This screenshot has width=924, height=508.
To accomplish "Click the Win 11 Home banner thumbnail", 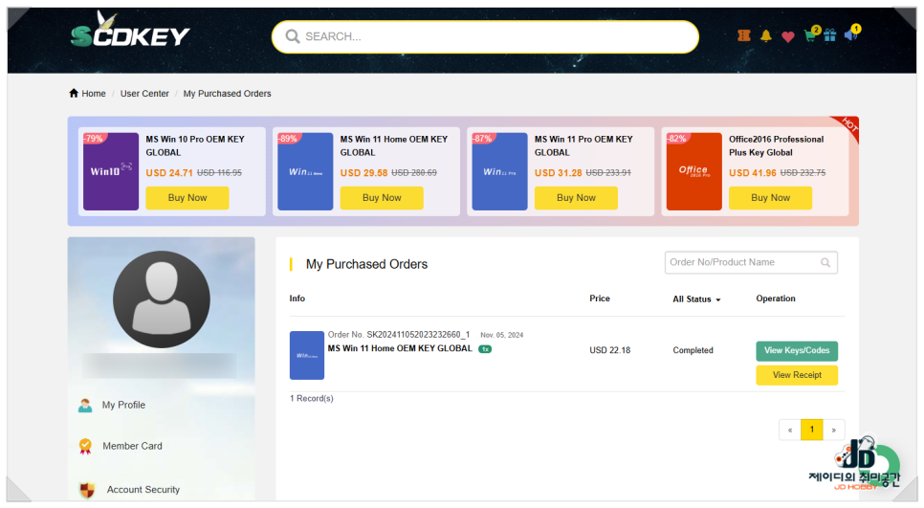I will pos(305,171).
